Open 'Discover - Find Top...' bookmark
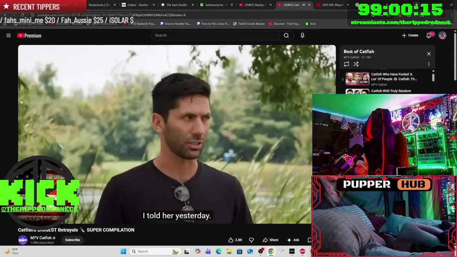 [284, 24]
